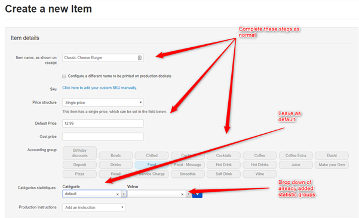Click the link to add custom SKU manually

[99, 88]
